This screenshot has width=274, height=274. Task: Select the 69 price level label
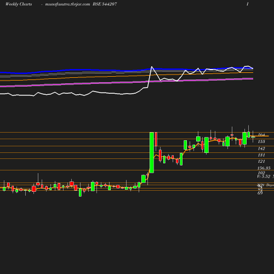click(260, 193)
